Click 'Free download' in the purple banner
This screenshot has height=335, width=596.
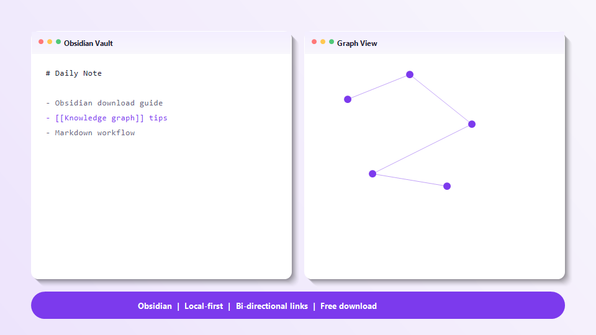(x=348, y=306)
